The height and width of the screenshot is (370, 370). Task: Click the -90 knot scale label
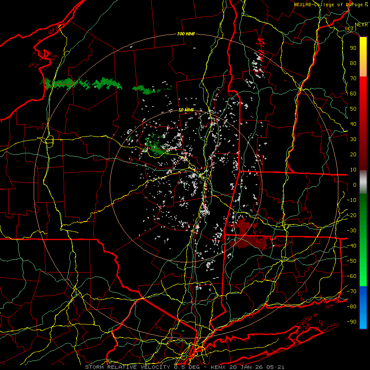[x=351, y=322]
